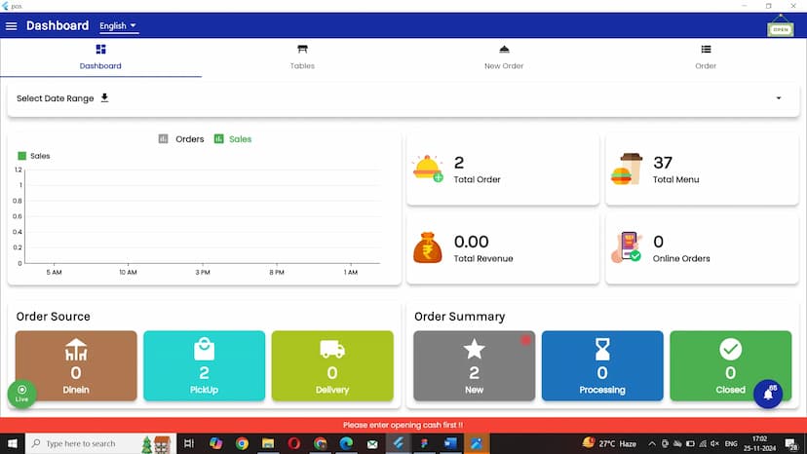Select the Delivery order source tile
The width and height of the screenshot is (807, 454).
331,365
